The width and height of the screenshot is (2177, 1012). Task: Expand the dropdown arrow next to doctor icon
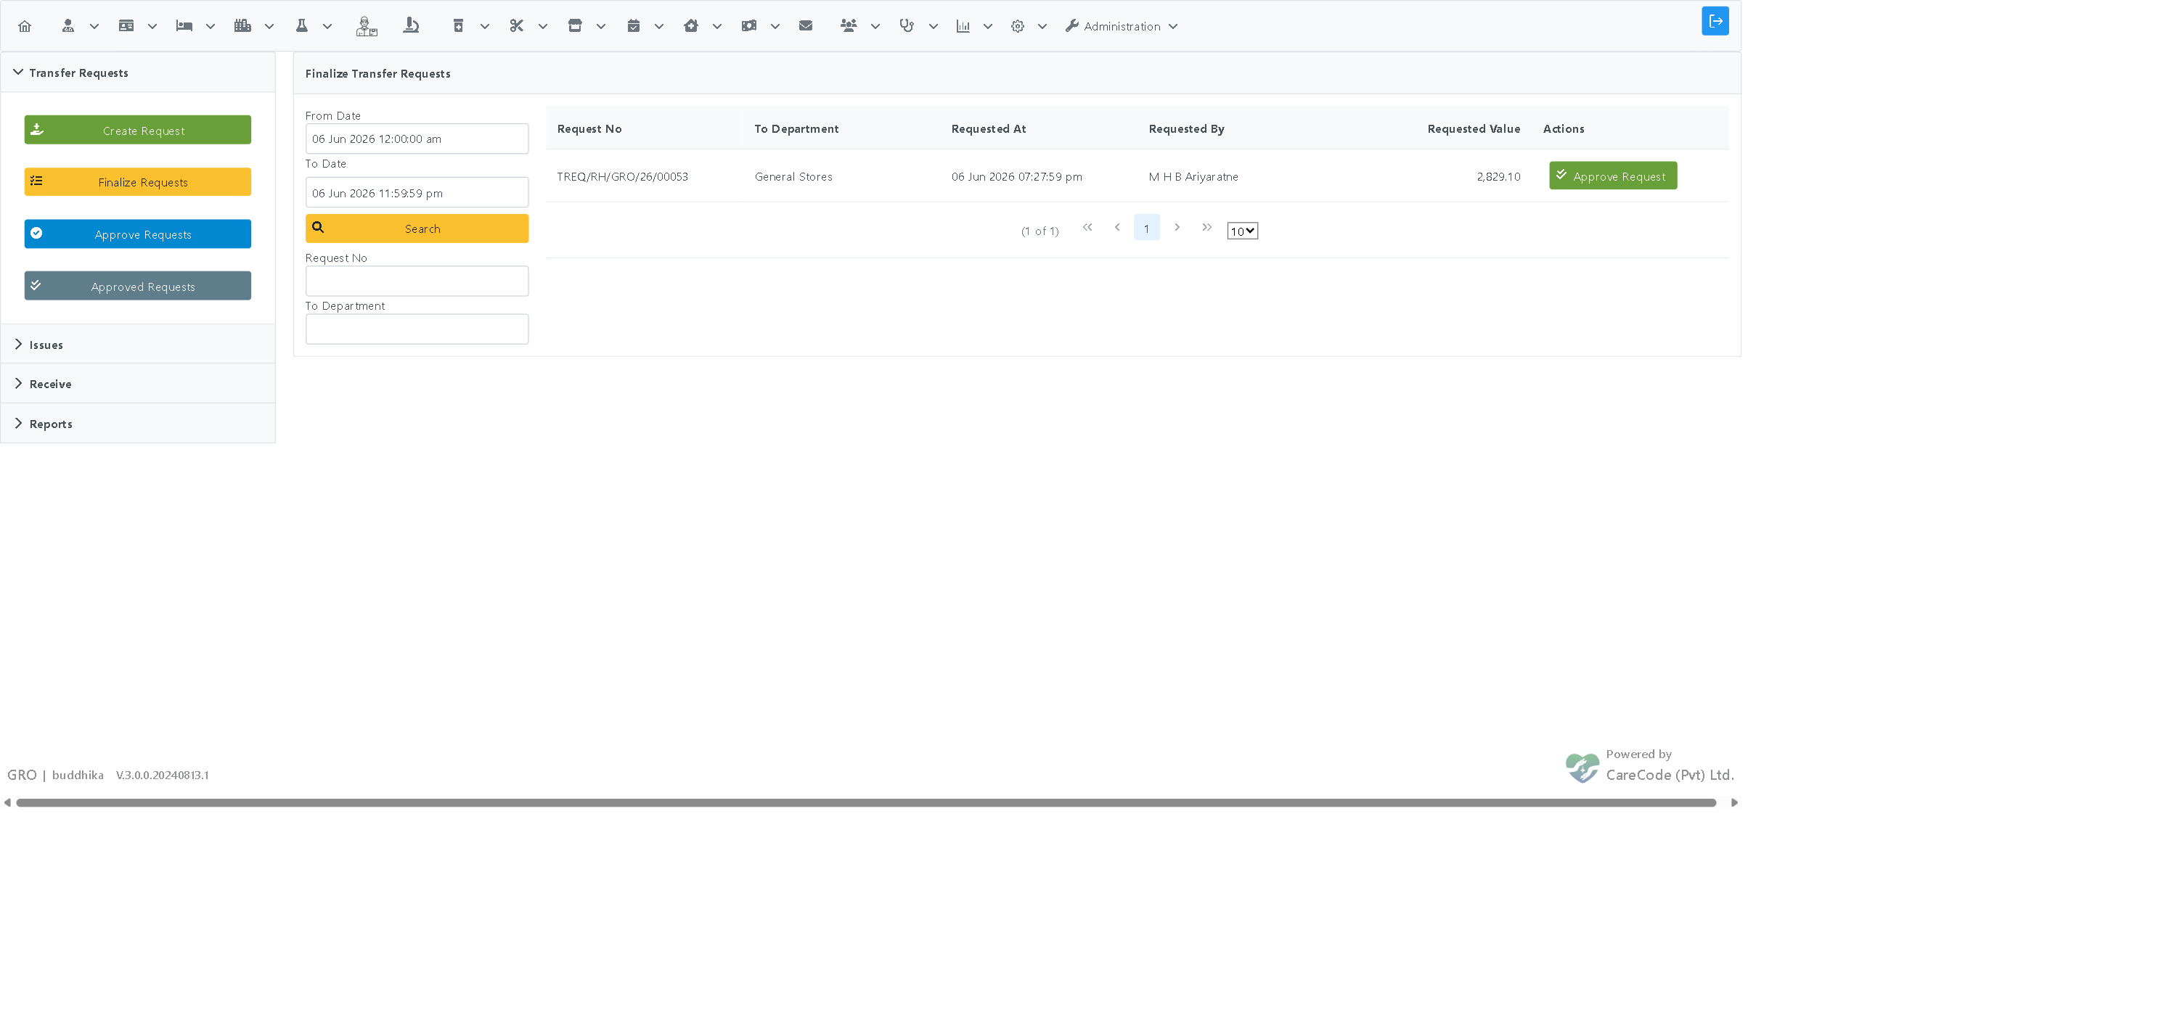coord(94,26)
